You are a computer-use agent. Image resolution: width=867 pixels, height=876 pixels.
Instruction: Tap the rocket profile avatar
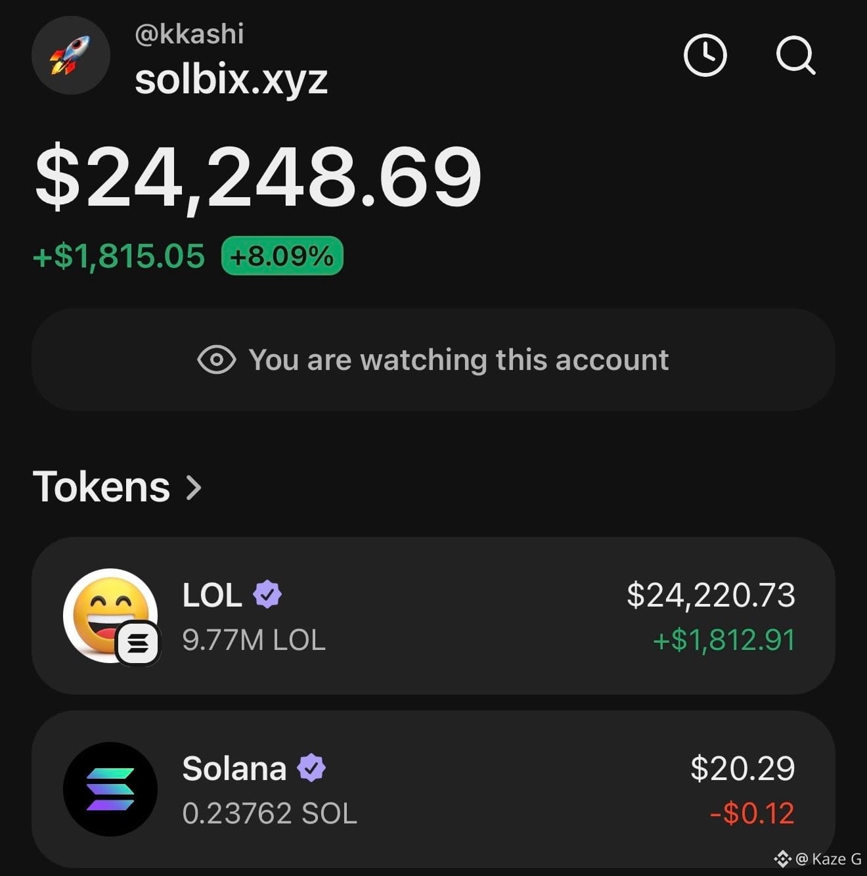(x=71, y=55)
